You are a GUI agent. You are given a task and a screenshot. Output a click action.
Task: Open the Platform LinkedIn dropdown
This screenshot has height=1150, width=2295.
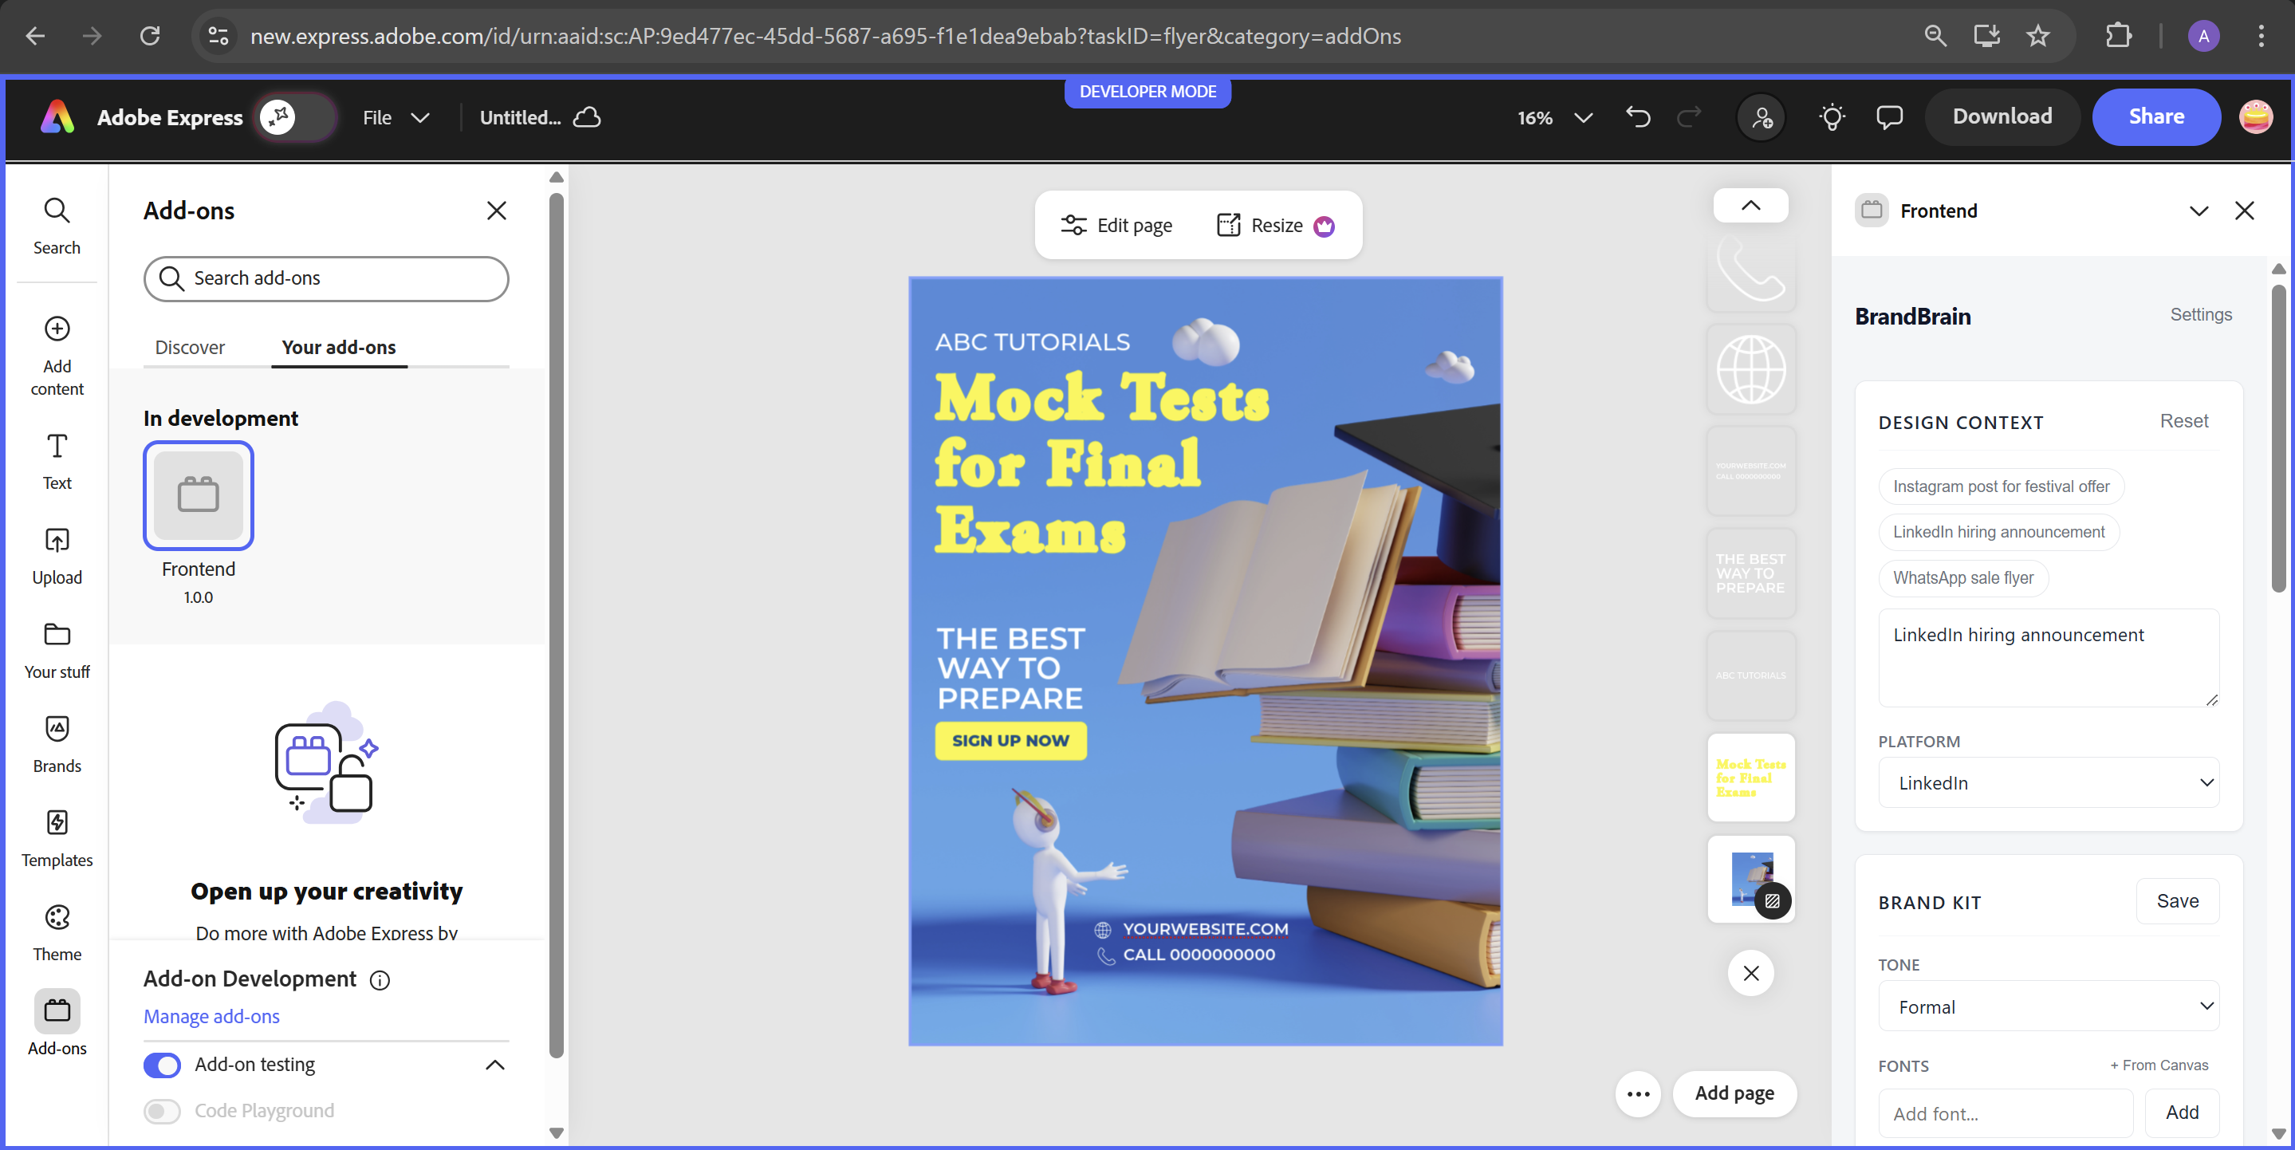click(2047, 782)
